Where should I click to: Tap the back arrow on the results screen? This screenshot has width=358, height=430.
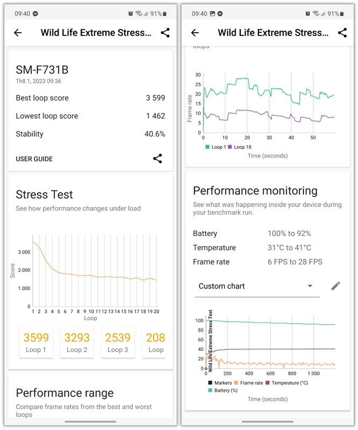[18, 33]
